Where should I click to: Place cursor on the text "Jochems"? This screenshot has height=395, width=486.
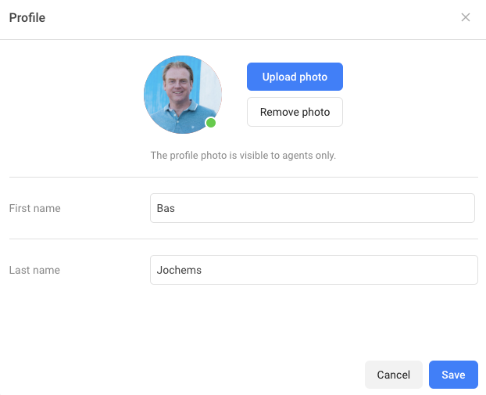[x=179, y=270]
